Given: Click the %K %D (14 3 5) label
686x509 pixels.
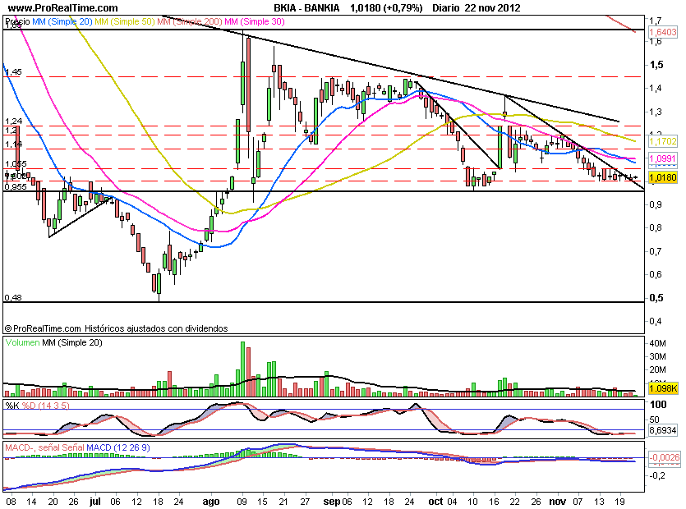Looking at the screenshot, I should [x=37, y=406].
